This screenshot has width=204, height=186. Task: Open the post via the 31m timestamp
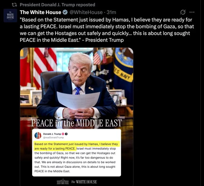click(111, 12)
